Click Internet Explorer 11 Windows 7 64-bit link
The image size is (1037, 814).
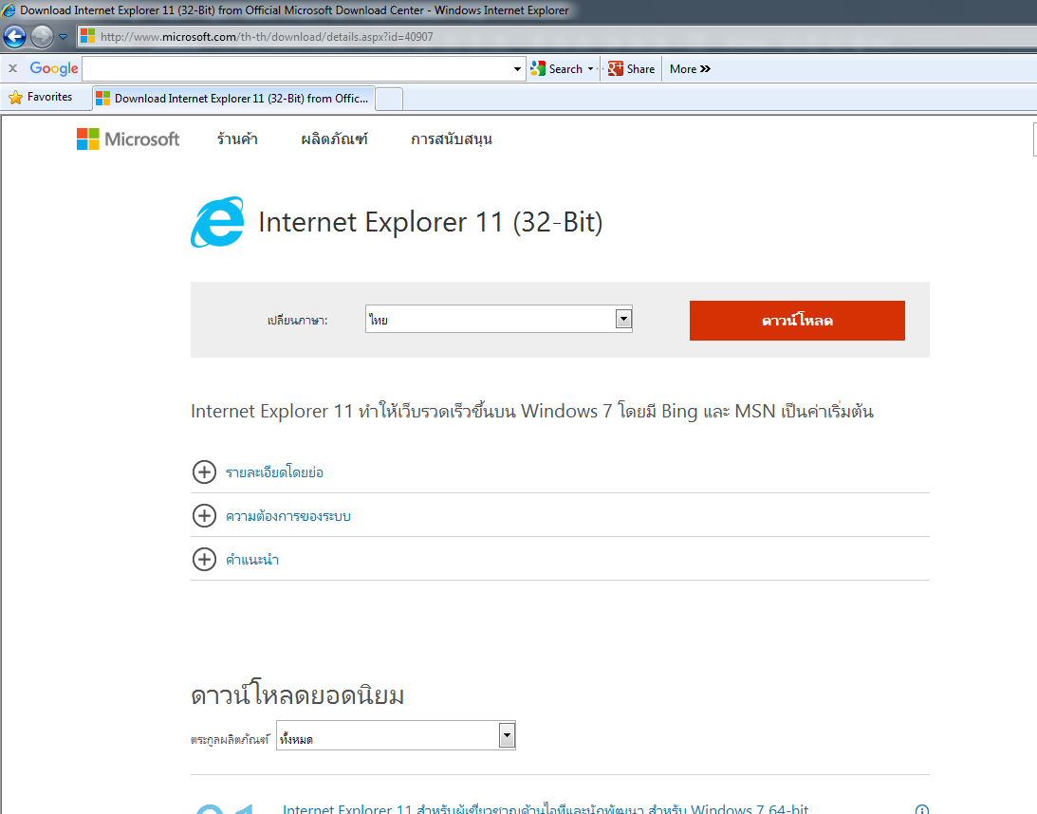click(546, 808)
